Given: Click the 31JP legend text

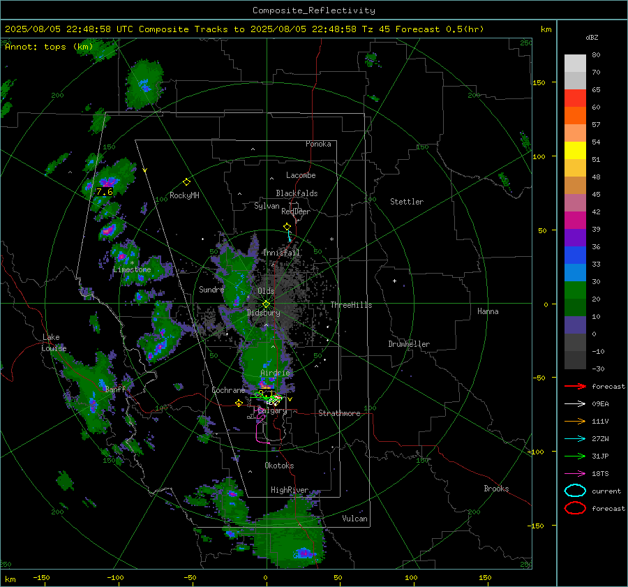Looking at the screenshot, I should [600, 456].
